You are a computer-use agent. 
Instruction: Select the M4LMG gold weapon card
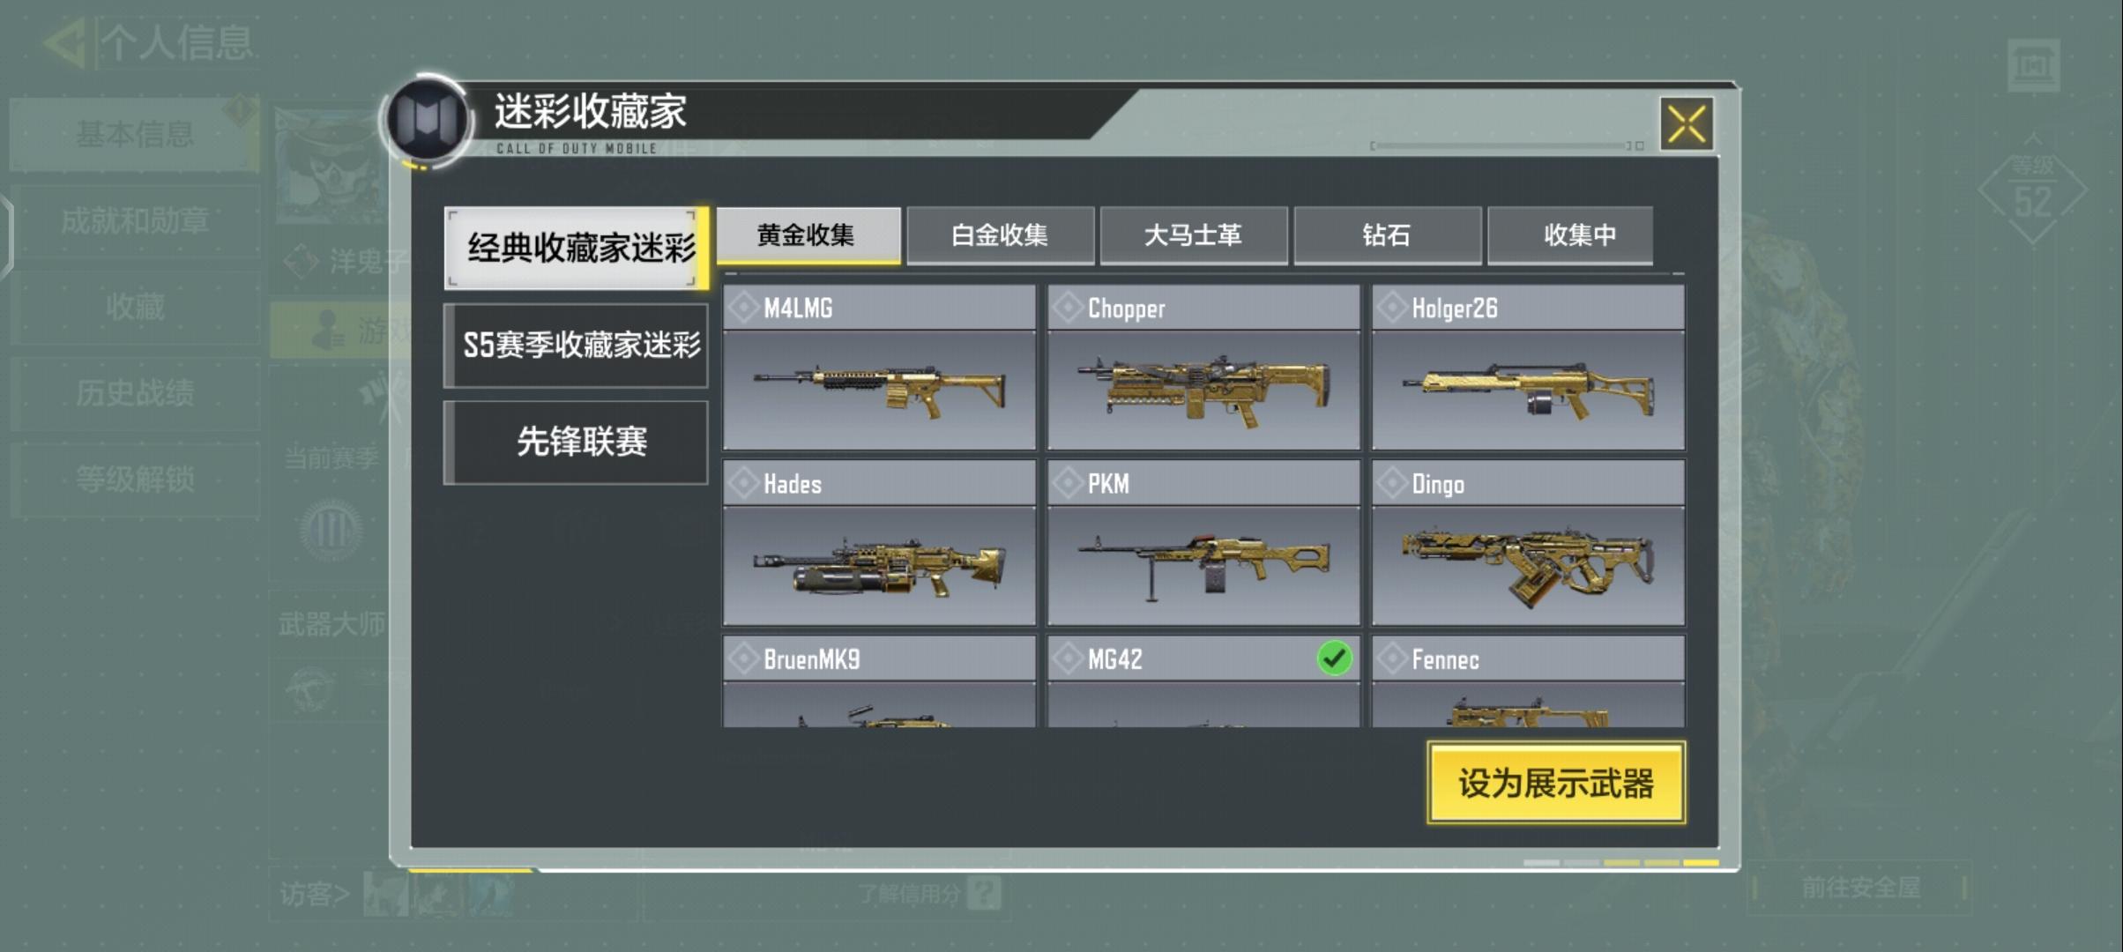pyautogui.click(x=879, y=367)
